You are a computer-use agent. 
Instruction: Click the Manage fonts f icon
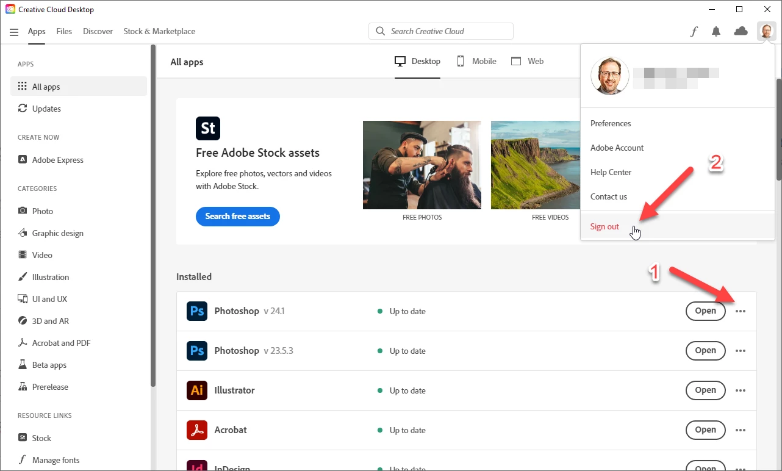tap(23, 460)
